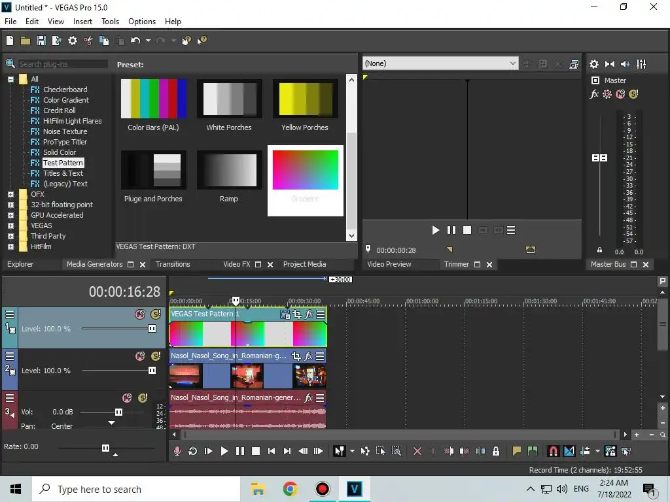
Task: Insert a marker with the yellow flag icon
Action: [x=517, y=451]
